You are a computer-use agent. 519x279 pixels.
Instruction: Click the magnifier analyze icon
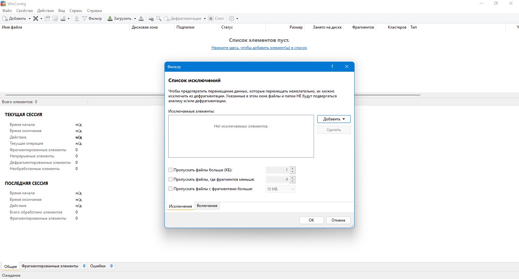[159, 18]
